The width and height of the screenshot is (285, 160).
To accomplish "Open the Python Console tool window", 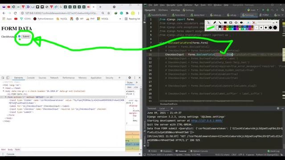I will [x=199, y=151].
